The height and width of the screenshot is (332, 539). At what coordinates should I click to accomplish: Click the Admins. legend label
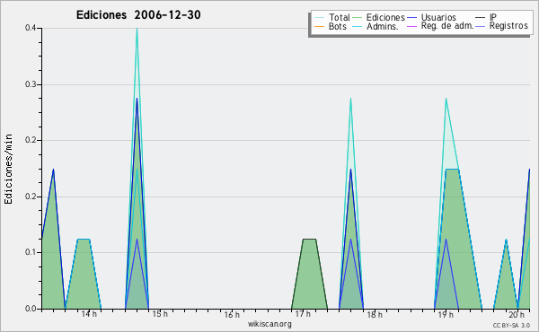click(383, 26)
